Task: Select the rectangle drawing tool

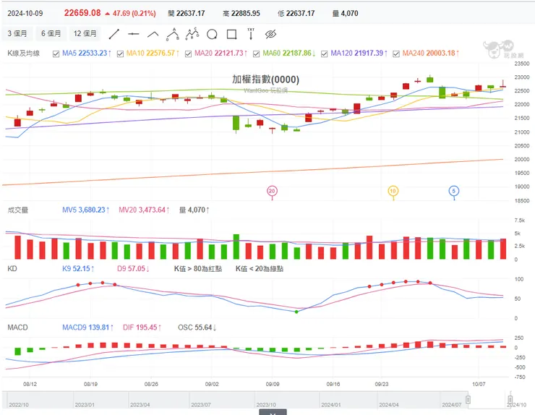Action: pos(231,34)
